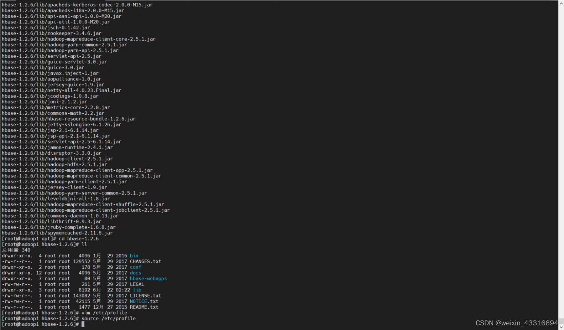
Task: Click the 'll' command after the hbase-1.2.6 prompt
Action: tap(84, 244)
